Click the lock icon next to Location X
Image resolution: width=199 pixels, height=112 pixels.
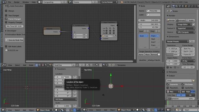pyautogui.click(x=75, y=77)
